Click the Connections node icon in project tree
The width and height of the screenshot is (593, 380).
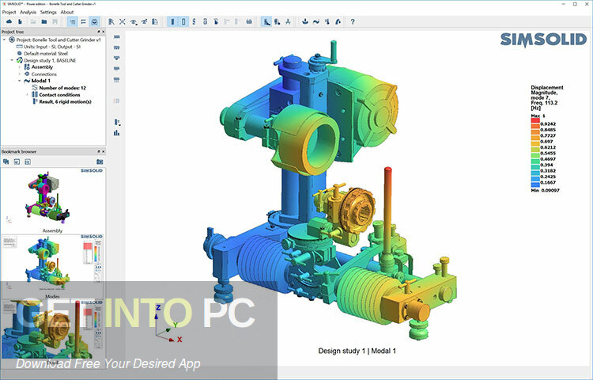(27, 74)
